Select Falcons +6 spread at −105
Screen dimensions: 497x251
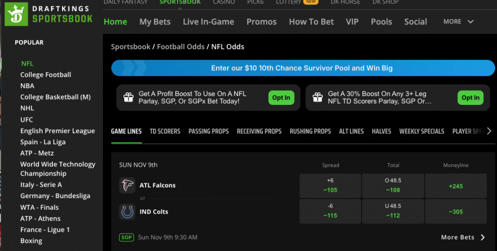pyautogui.click(x=330, y=185)
